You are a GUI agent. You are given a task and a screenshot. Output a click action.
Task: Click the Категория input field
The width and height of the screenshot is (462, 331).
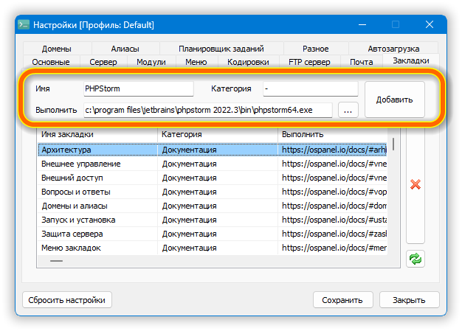310,88
